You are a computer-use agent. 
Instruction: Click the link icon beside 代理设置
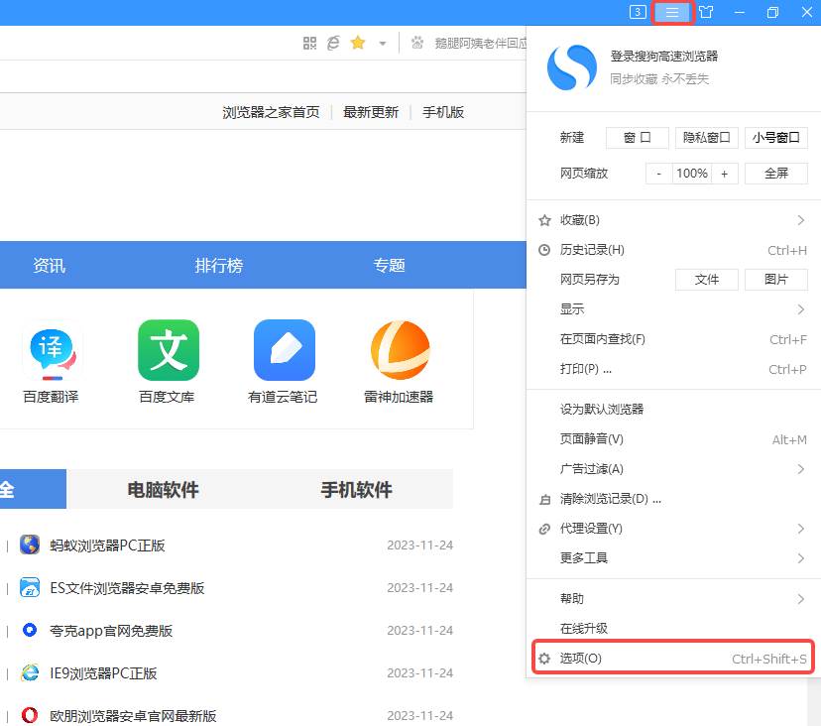pyautogui.click(x=544, y=529)
